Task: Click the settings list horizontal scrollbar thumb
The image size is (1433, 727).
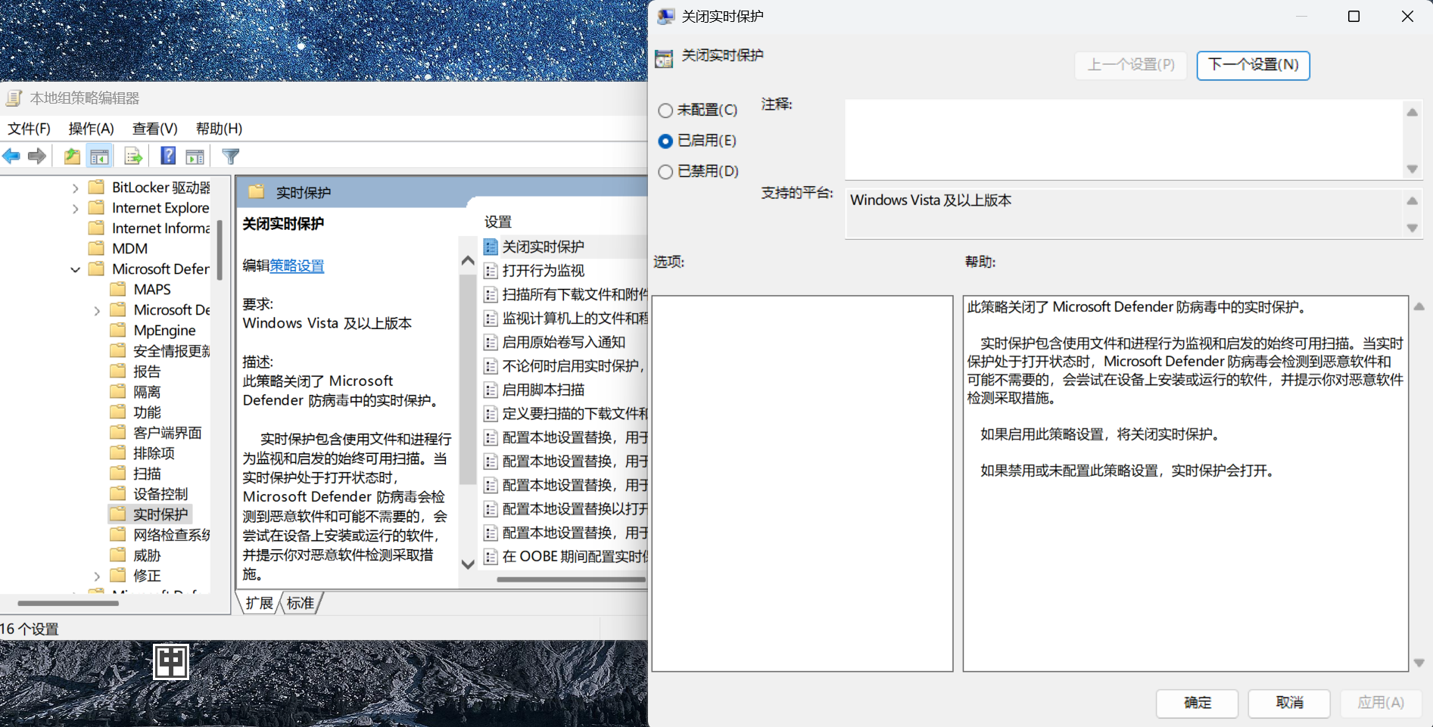Action: tap(572, 579)
